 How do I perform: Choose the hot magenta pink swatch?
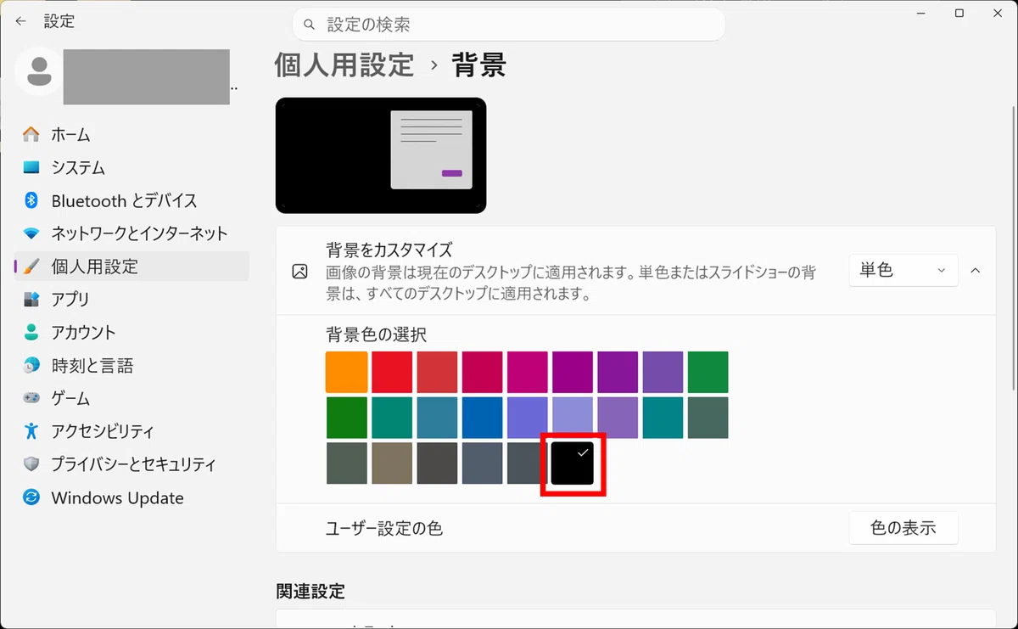(x=527, y=372)
